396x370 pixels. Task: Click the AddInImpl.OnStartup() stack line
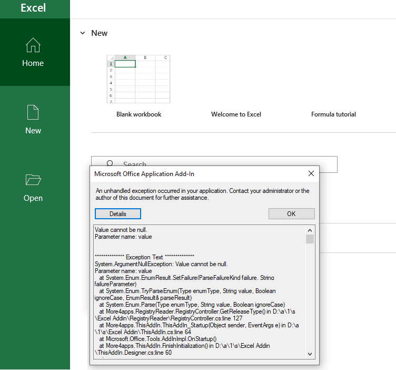click(x=158, y=339)
